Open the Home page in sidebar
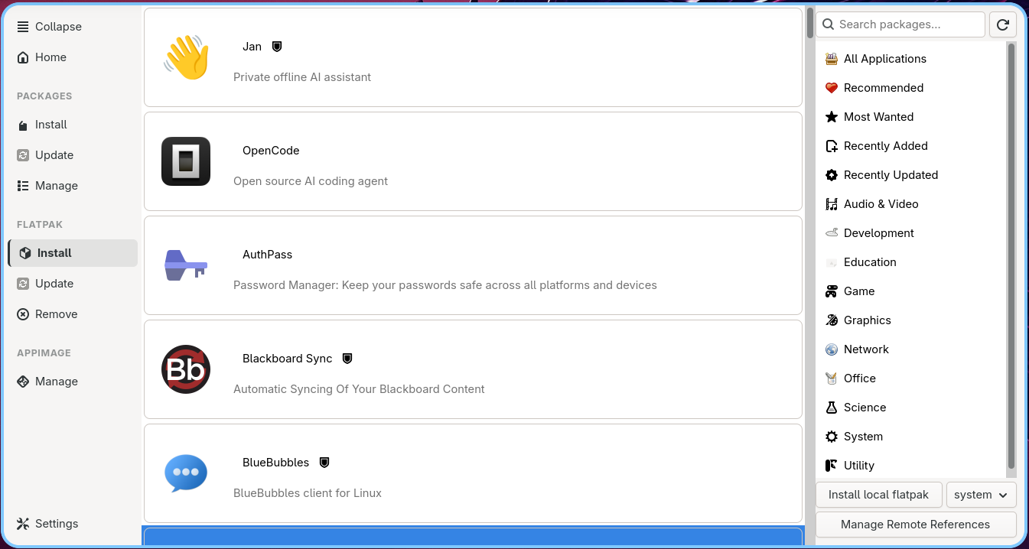Viewport: 1029px width, 549px height. pyautogui.click(x=73, y=57)
